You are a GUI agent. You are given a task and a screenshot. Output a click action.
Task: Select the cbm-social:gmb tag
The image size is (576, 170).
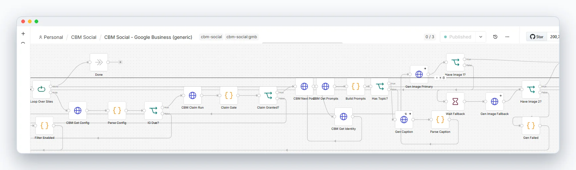point(242,37)
